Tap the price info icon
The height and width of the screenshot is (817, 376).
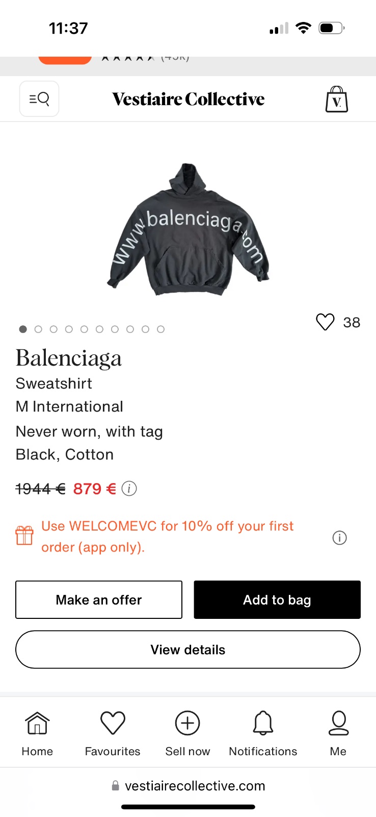(129, 489)
